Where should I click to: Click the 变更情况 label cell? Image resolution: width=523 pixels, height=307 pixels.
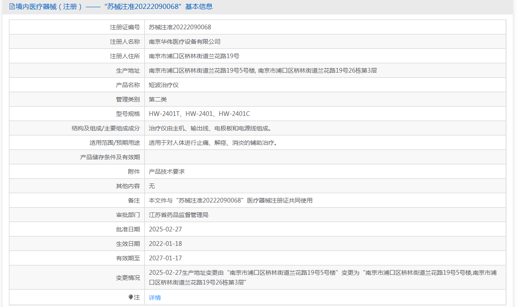(77, 278)
